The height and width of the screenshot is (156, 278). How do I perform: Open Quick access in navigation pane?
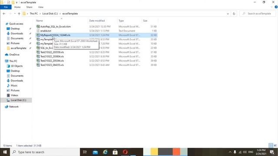pos(16,24)
